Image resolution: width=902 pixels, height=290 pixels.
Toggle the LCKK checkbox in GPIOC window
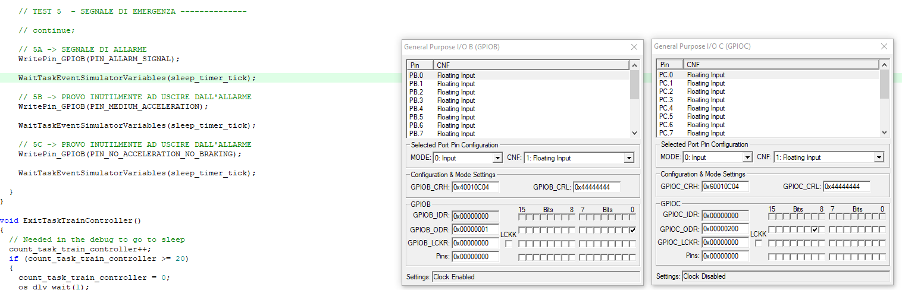(x=759, y=243)
